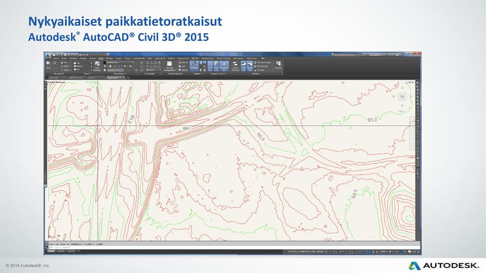Open the Civil 3D workspace dropdown
The image size is (486, 273).
(x=92, y=55)
